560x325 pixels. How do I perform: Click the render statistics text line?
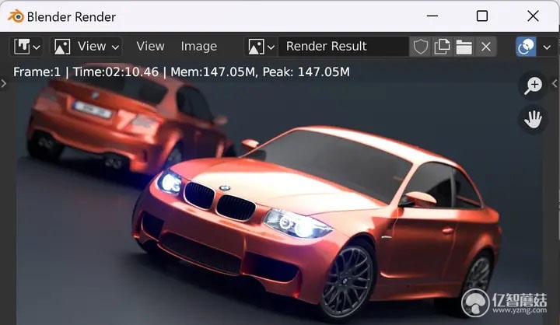click(181, 72)
